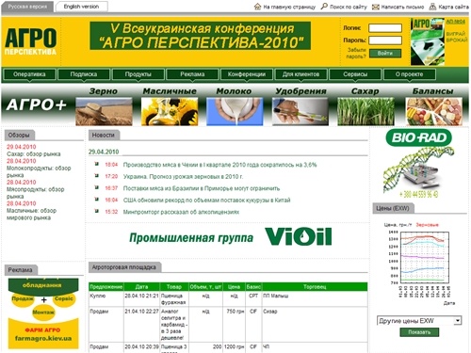
Task: Click the Логин input field
Action: pos(385,28)
